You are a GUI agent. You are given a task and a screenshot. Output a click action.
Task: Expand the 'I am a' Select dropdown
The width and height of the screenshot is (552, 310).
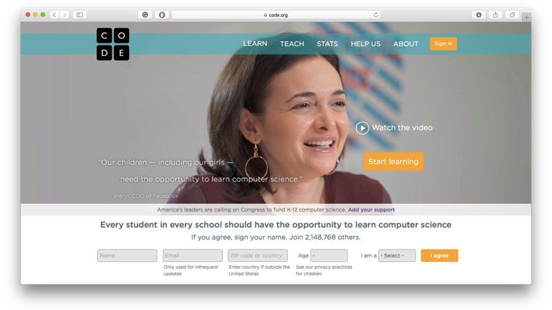click(x=397, y=256)
